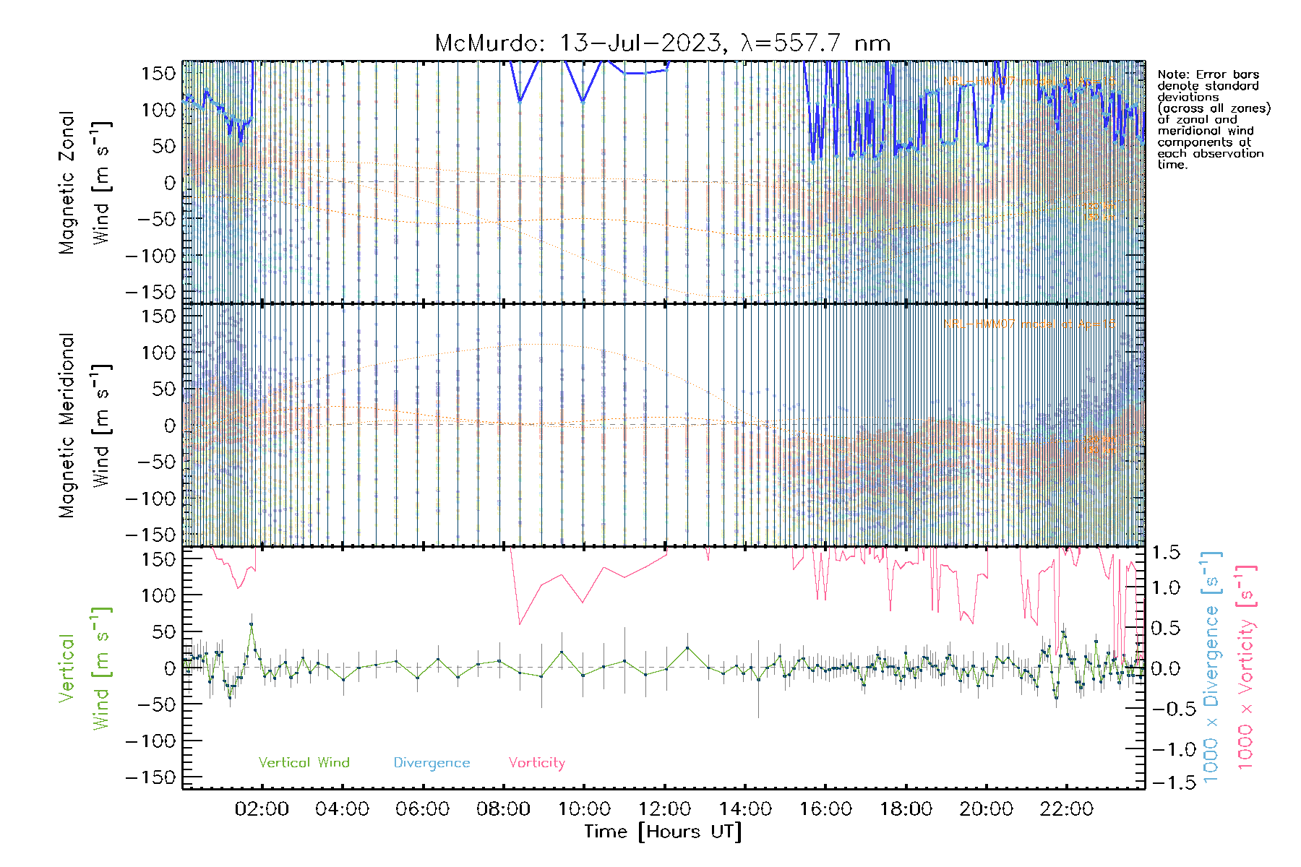Image resolution: width=1301 pixels, height=867 pixels.
Task: Click the pink Vorticity legend label
Action: (x=536, y=763)
